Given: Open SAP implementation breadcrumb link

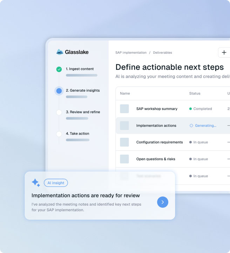Looking at the screenshot, I should [131, 53].
